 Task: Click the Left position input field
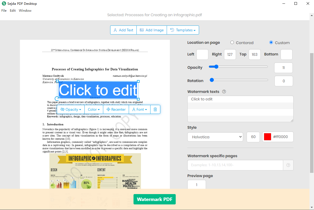click(x=203, y=54)
